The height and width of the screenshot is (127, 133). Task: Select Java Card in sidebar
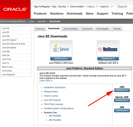(x=16, y=59)
